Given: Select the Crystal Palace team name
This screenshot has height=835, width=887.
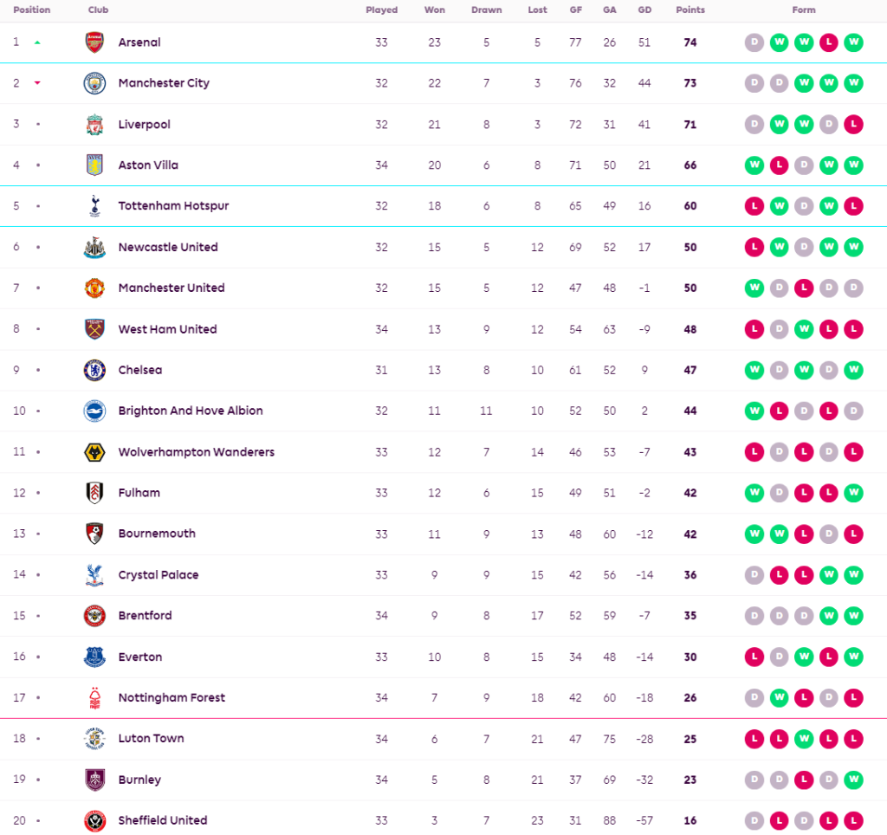Looking at the screenshot, I should coord(159,575).
